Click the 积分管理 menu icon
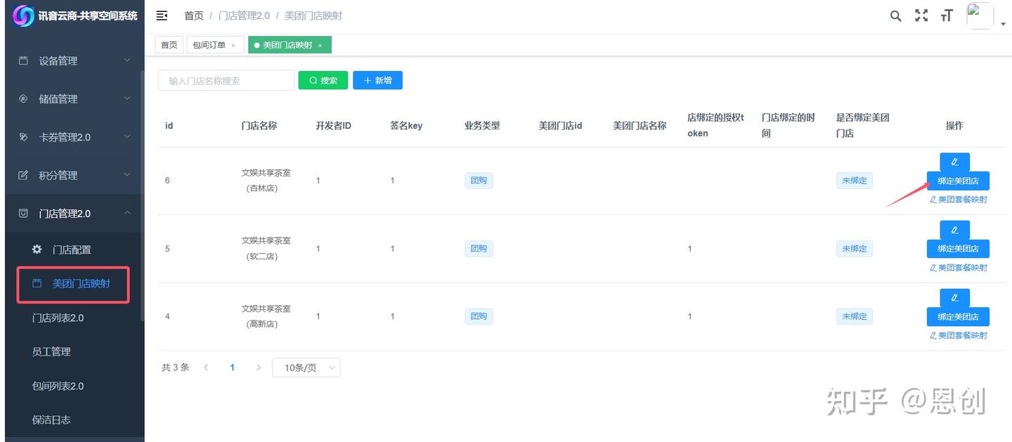Image resolution: width=1012 pixels, height=442 pixels. click(23, 175)
